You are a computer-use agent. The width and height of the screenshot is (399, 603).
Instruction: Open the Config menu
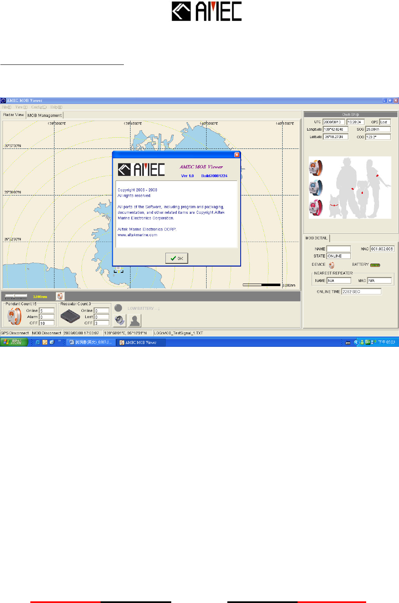click(39, 107)
